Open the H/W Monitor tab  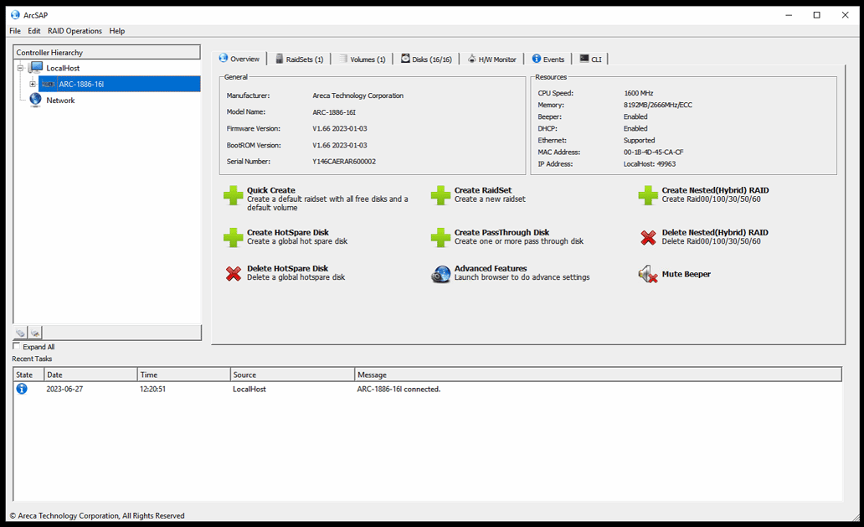[496, 59]
